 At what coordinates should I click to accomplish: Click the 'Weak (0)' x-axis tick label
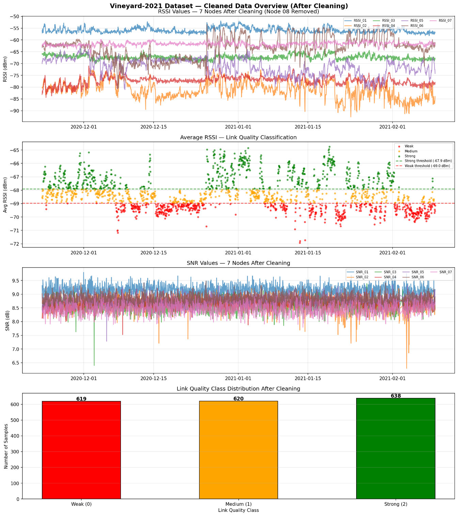click(81, 504)
